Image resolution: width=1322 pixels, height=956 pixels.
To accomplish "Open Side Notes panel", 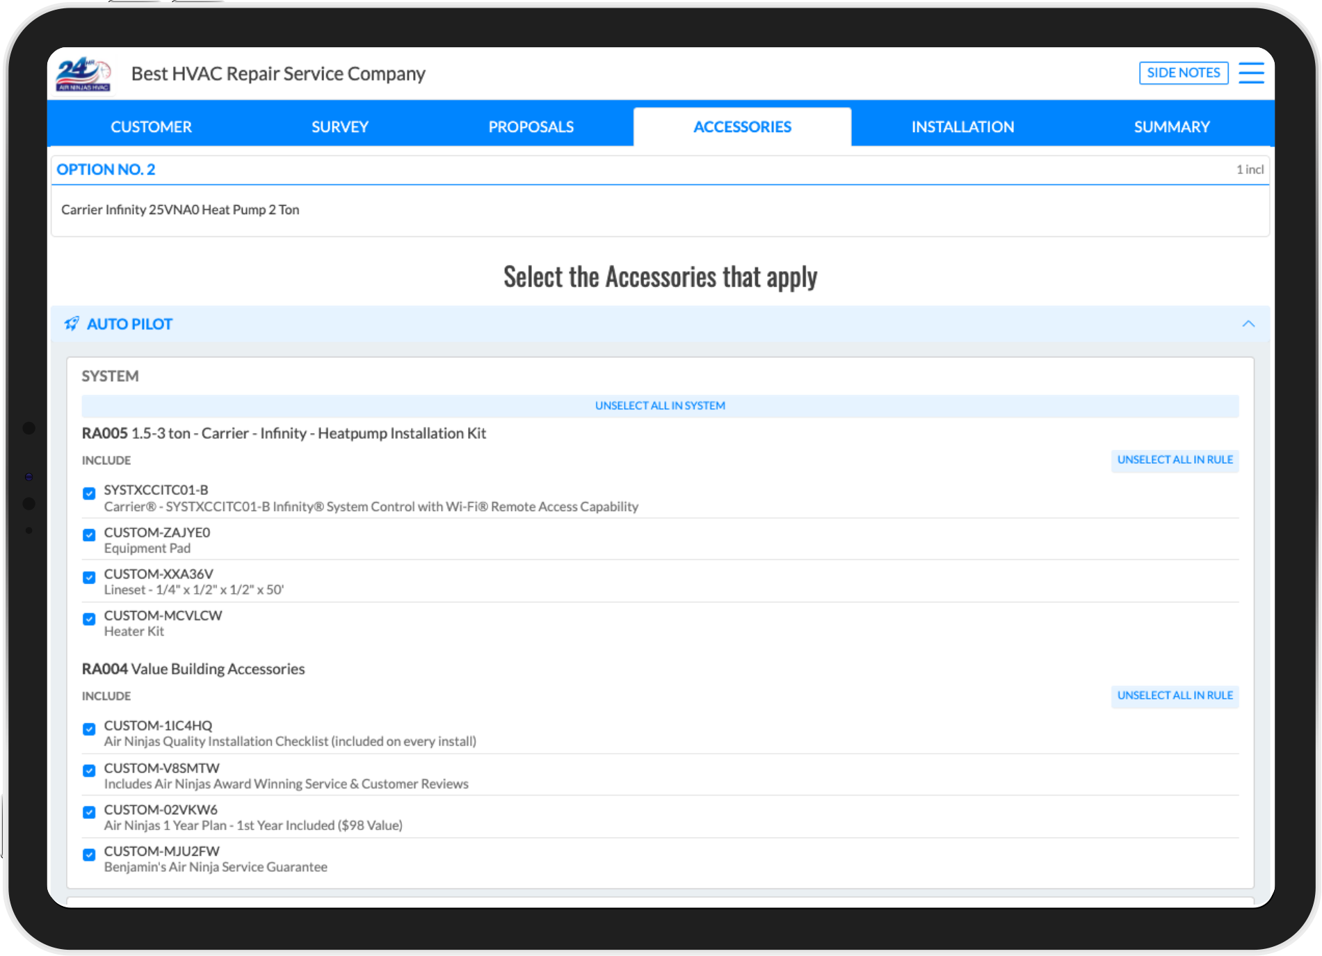I will (x=1184, y=73).
